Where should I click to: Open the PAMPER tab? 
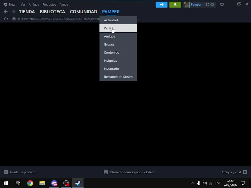coord(111,12)
